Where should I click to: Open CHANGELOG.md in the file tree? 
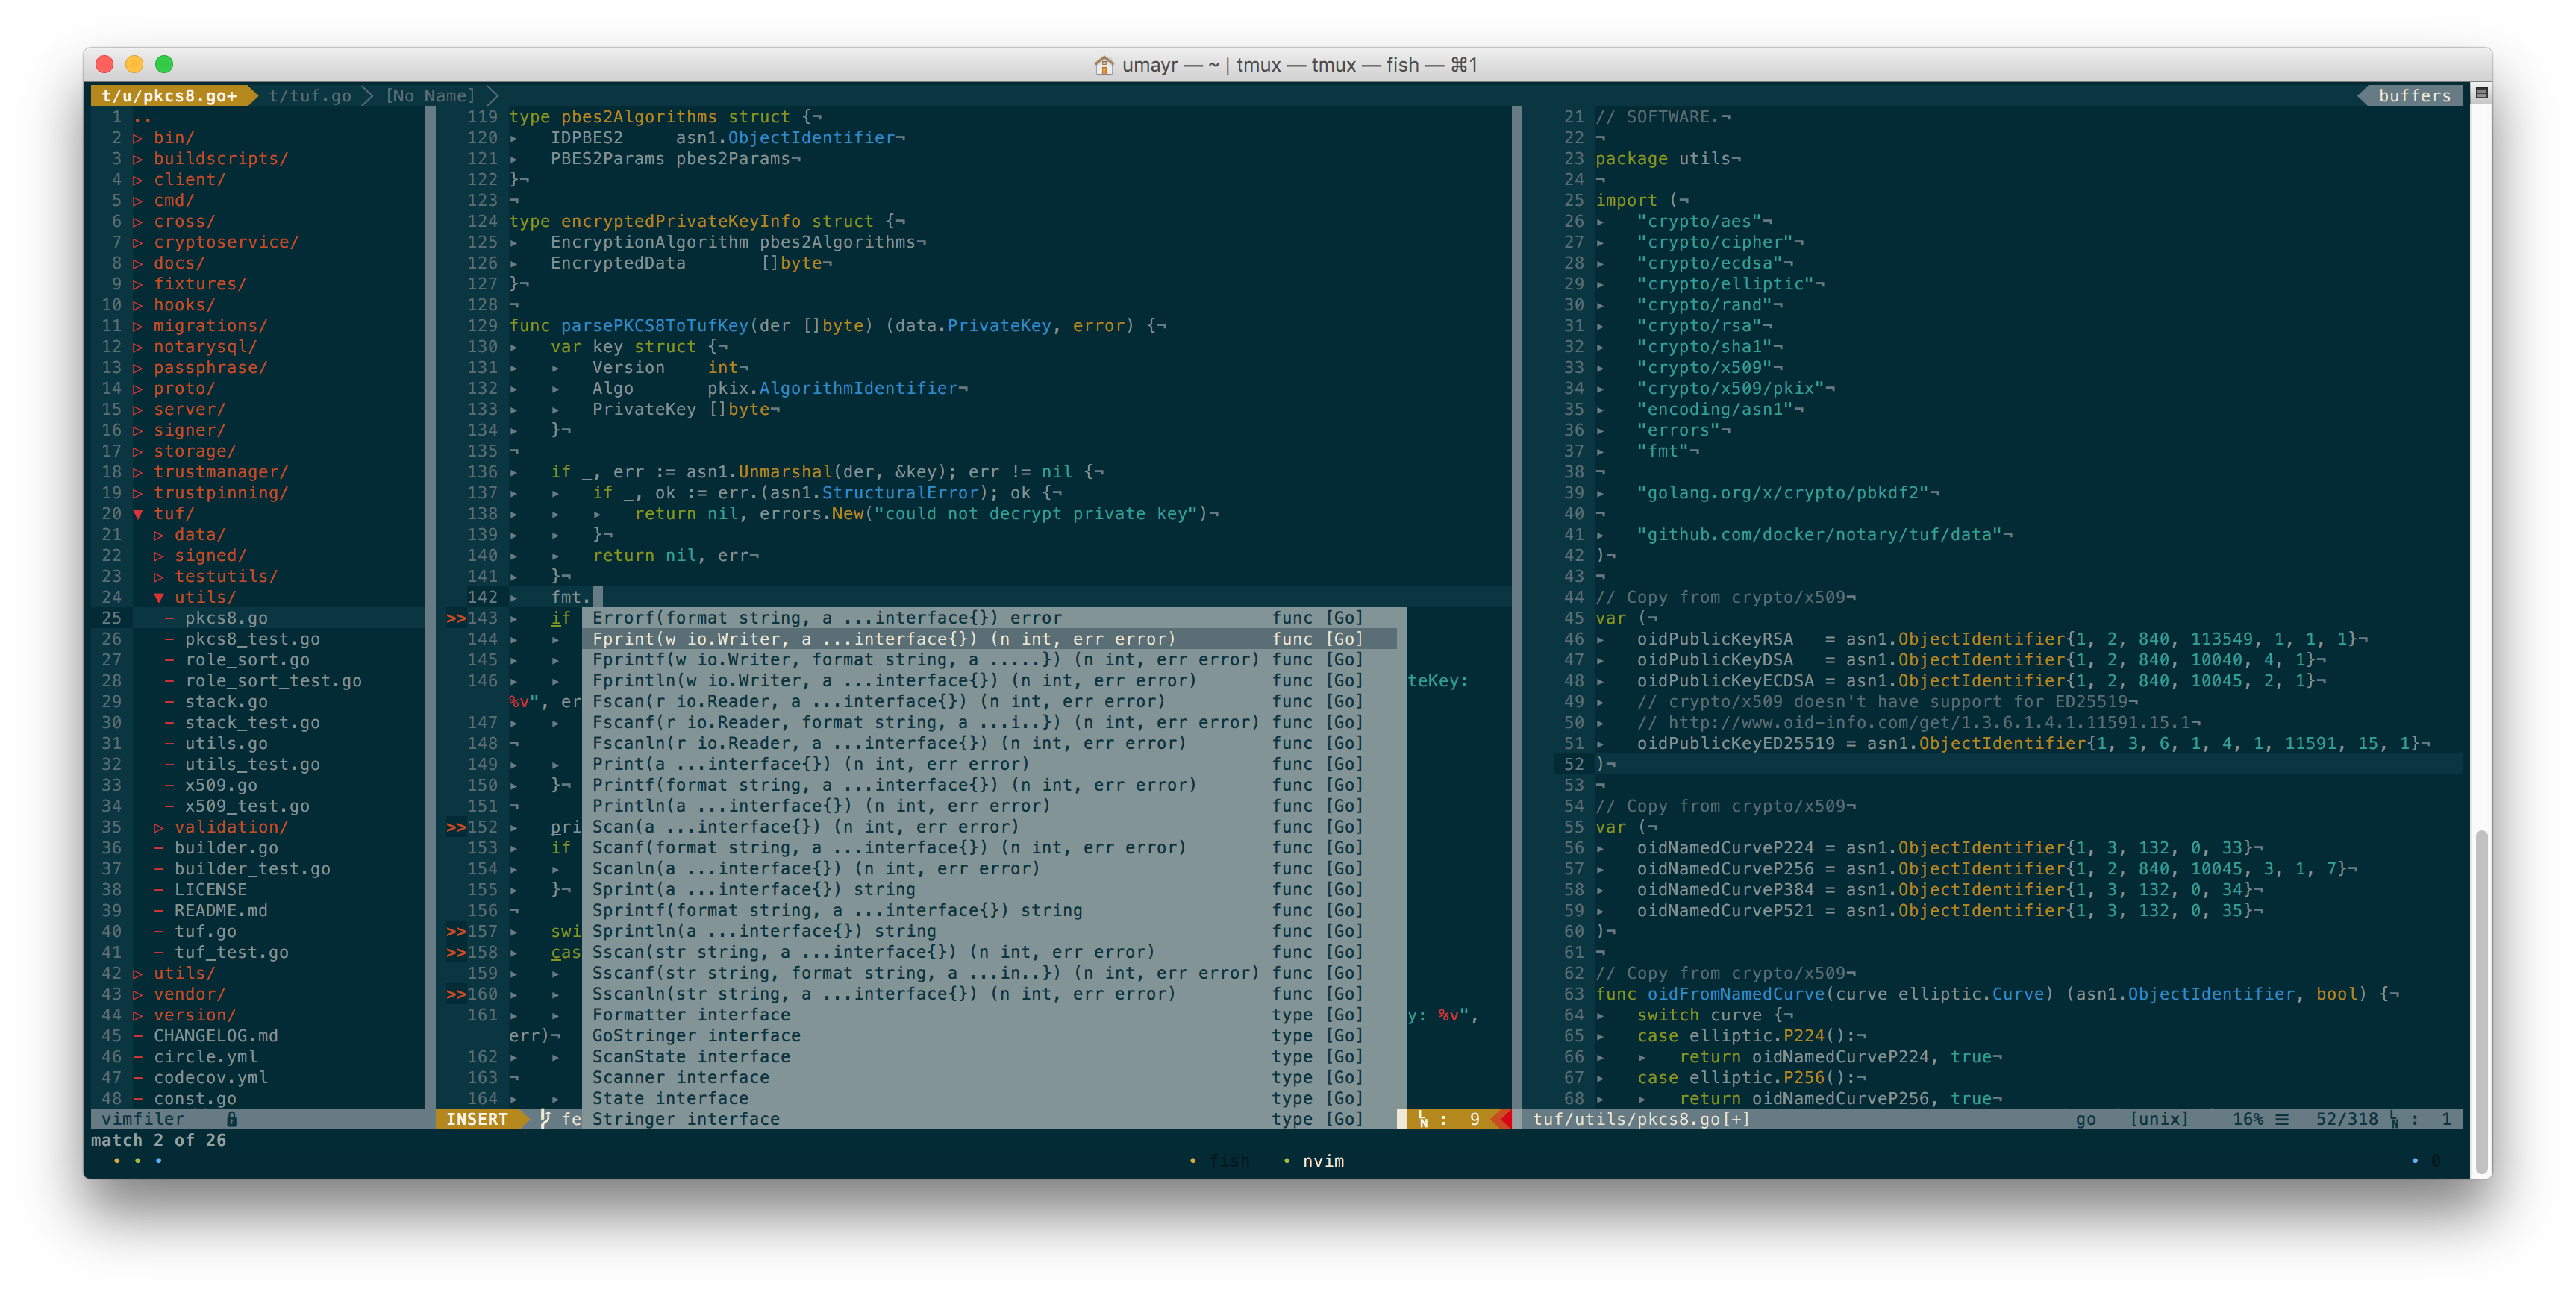[x=216, y=1036]
